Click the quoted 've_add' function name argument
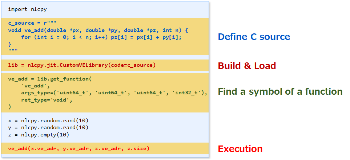The height and width of the screenshot is (160, 350). (35, 86)
